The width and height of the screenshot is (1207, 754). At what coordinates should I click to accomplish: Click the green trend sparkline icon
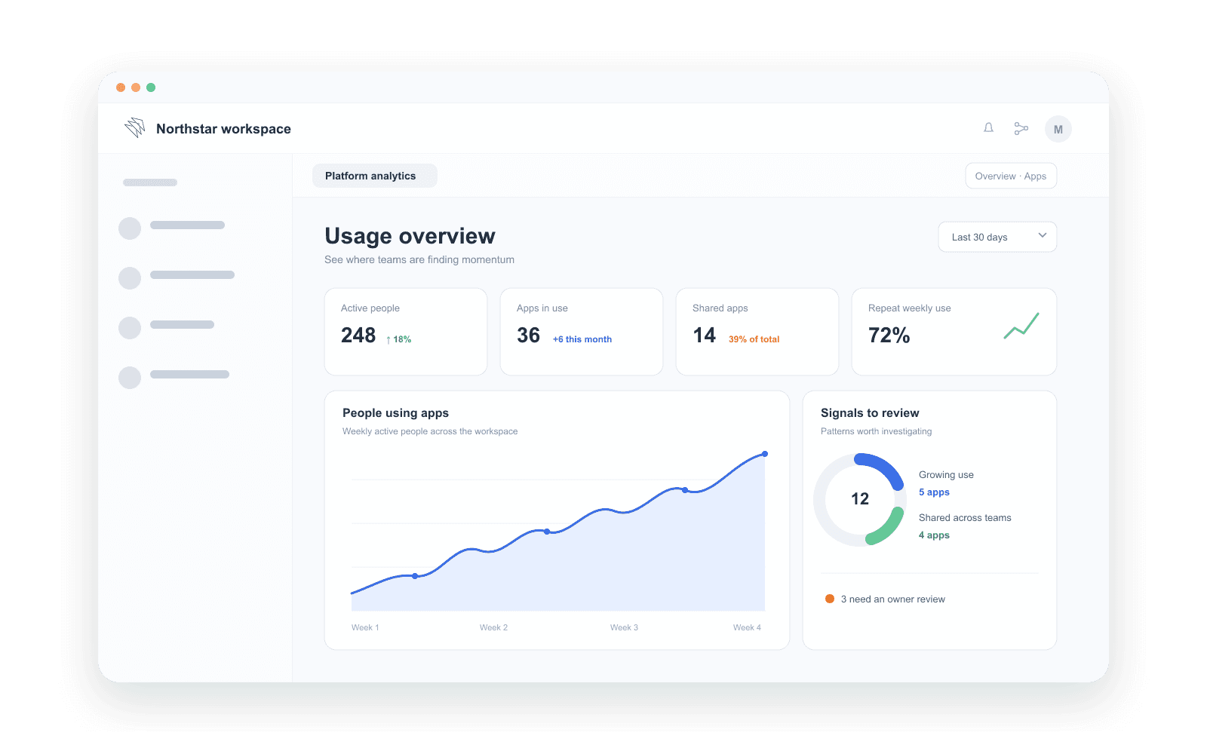[1021, 326]
